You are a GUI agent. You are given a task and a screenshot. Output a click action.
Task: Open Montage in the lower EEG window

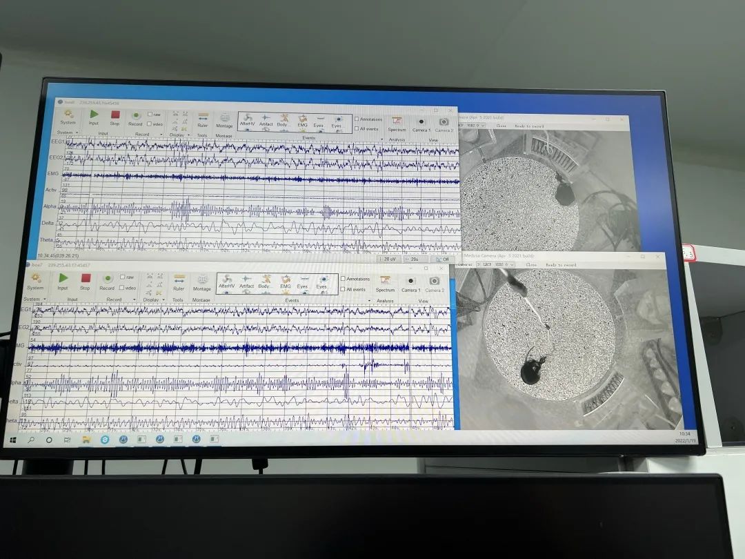pos(202,284)
